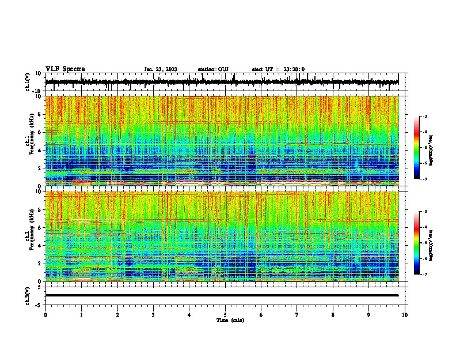Click the "6" kHz tick on ch.2 frequency axis

tap(40, 228)
